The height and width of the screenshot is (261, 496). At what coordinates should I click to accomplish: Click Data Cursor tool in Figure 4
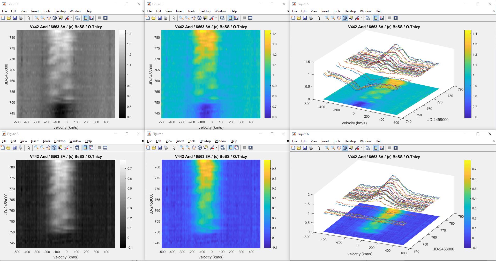pyautogui.click(x=206, y=148)
